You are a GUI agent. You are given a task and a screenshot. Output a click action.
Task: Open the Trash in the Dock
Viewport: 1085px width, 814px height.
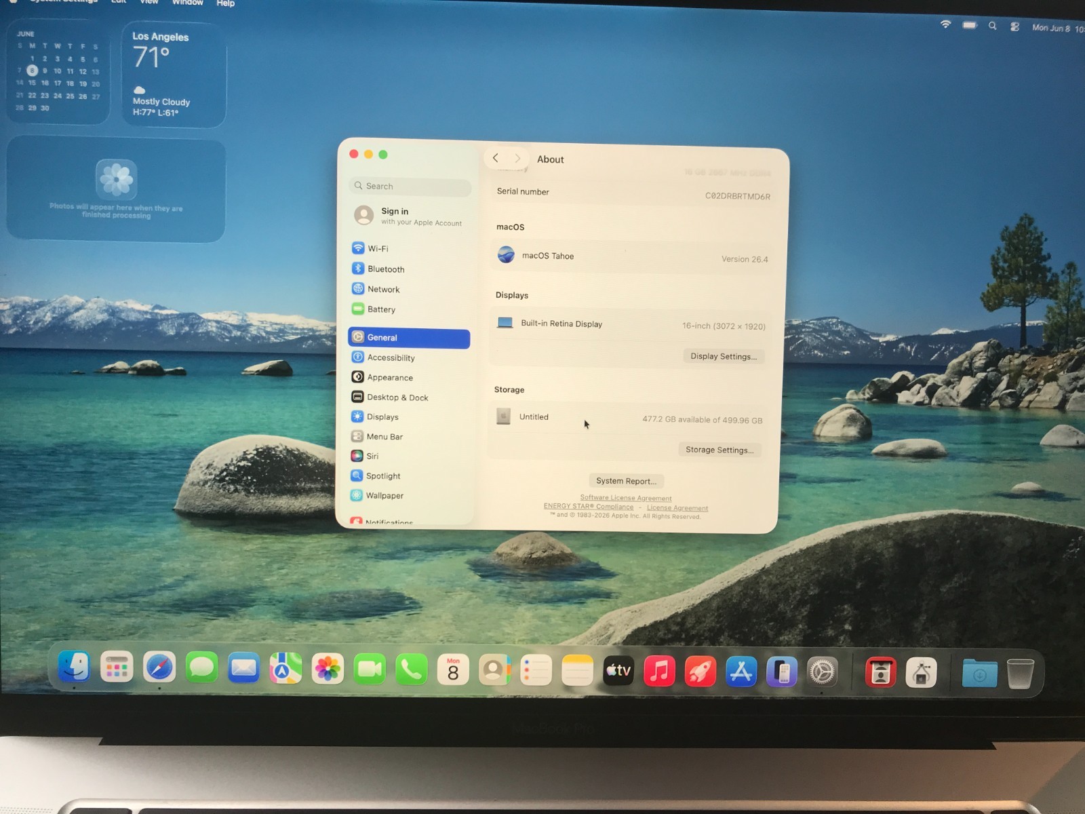[1021, 674]
